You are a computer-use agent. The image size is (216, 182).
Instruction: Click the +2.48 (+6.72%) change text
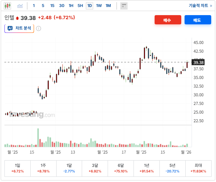click(56, 18)
